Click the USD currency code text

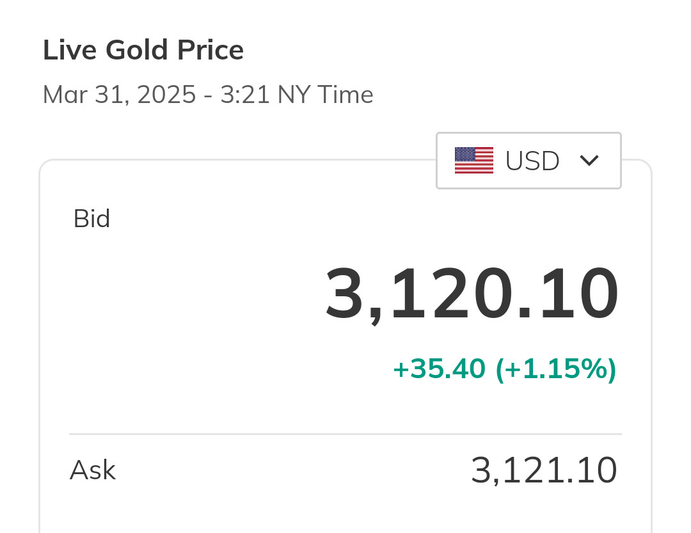point(532,161)
